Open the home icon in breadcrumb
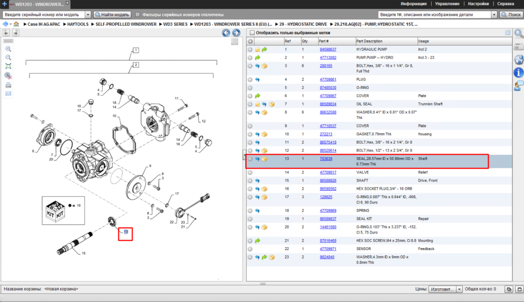 pyautogui.click(x=16, y=24)
